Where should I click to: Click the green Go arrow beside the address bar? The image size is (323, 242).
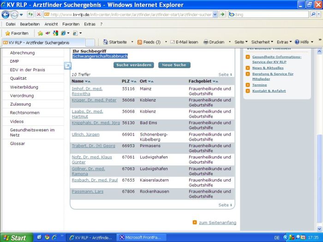click(222, 14)
